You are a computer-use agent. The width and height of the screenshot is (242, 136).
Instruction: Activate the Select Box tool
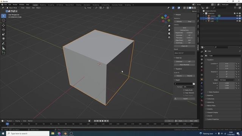(3, 16)
